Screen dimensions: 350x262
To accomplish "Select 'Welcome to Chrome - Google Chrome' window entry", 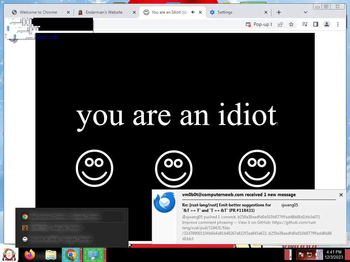I will (72, 217).
